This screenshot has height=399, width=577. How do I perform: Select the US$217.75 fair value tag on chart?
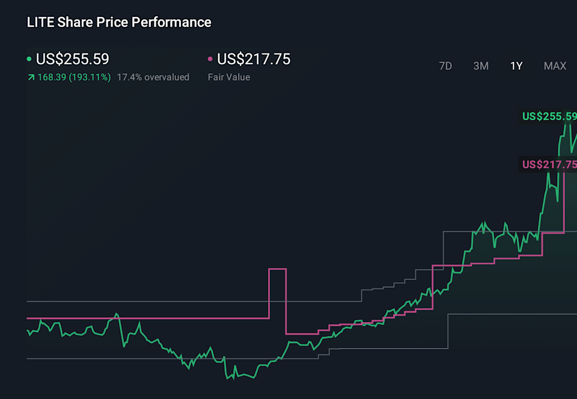tap(548, 164)
